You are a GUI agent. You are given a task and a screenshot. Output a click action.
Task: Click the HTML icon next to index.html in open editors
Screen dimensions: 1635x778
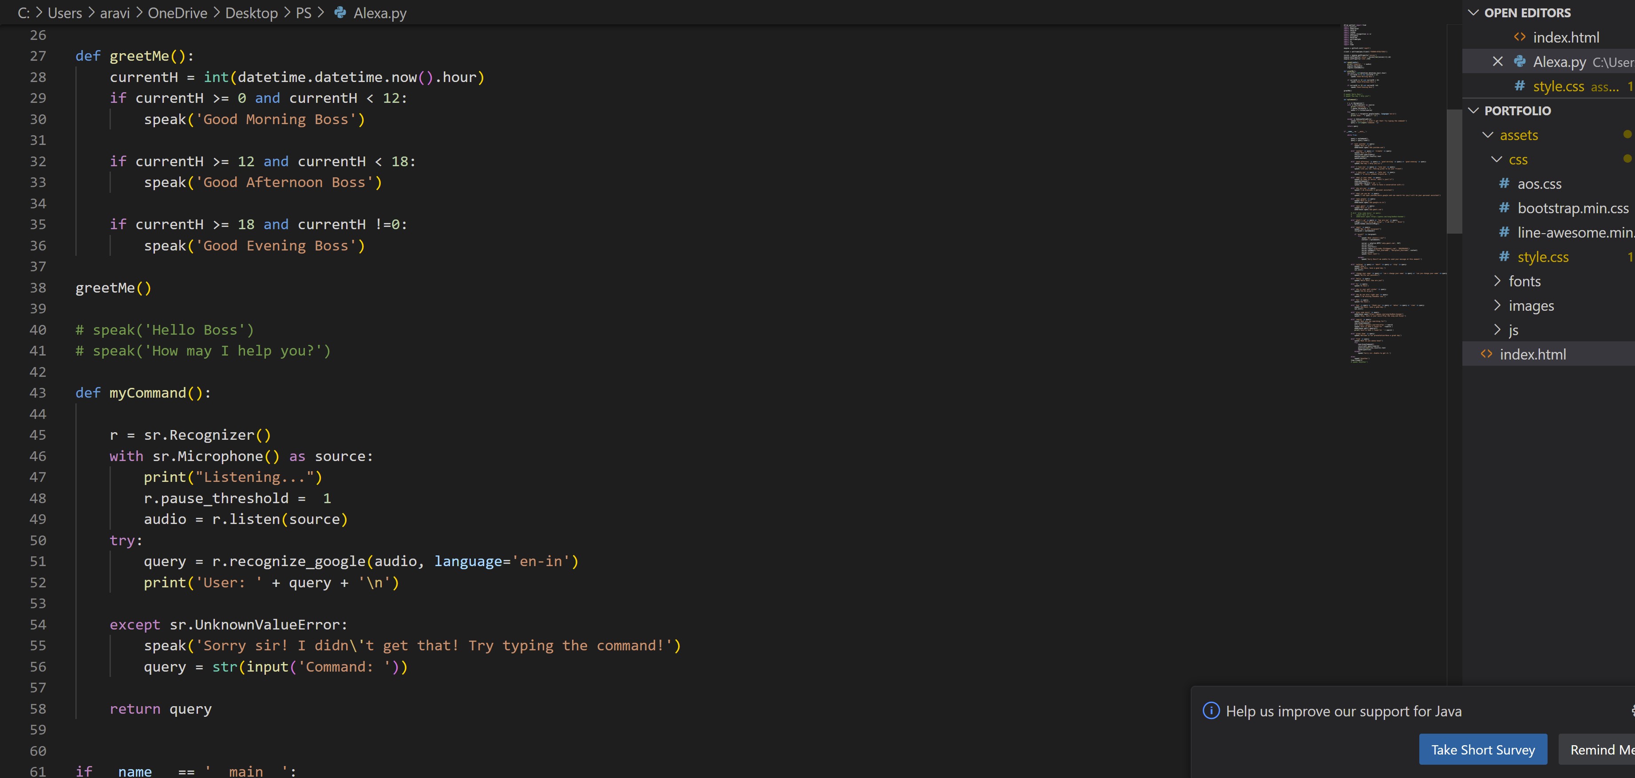pos(1520,37)
